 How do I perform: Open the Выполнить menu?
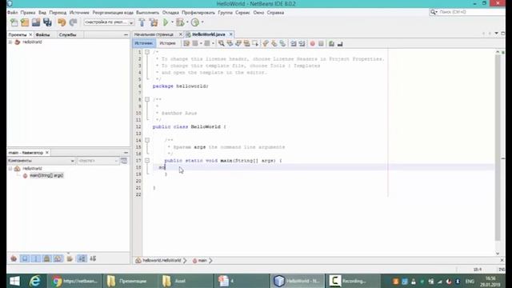point(147,13)
